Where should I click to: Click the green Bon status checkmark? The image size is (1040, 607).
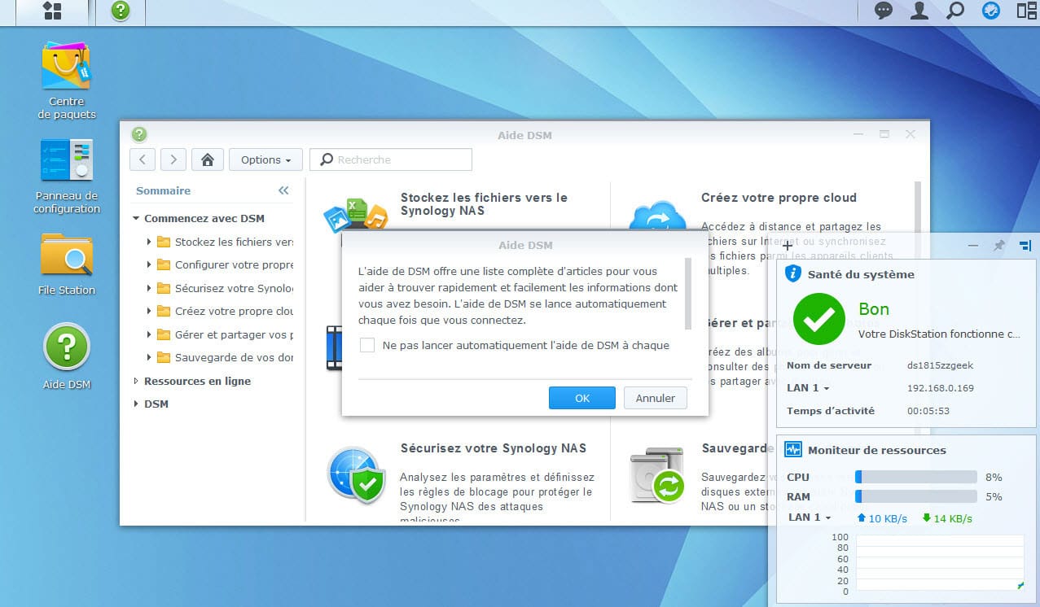tap(818, 318)
